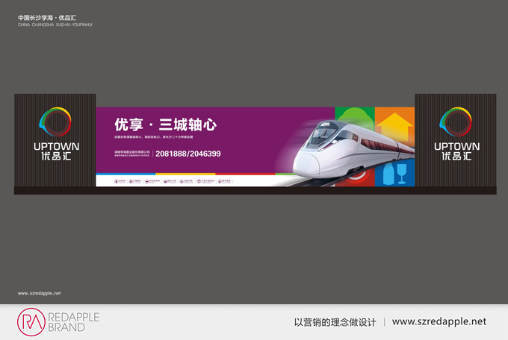Image resolution: width=508 pixels, height=340 pixels.
Task: Click the company name left of the phone number
Action: pos(132,154)
